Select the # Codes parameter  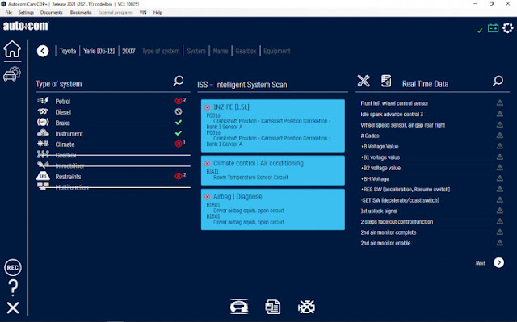click(x=370, y=136)
